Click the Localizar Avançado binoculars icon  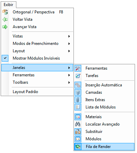coord(78,124)
